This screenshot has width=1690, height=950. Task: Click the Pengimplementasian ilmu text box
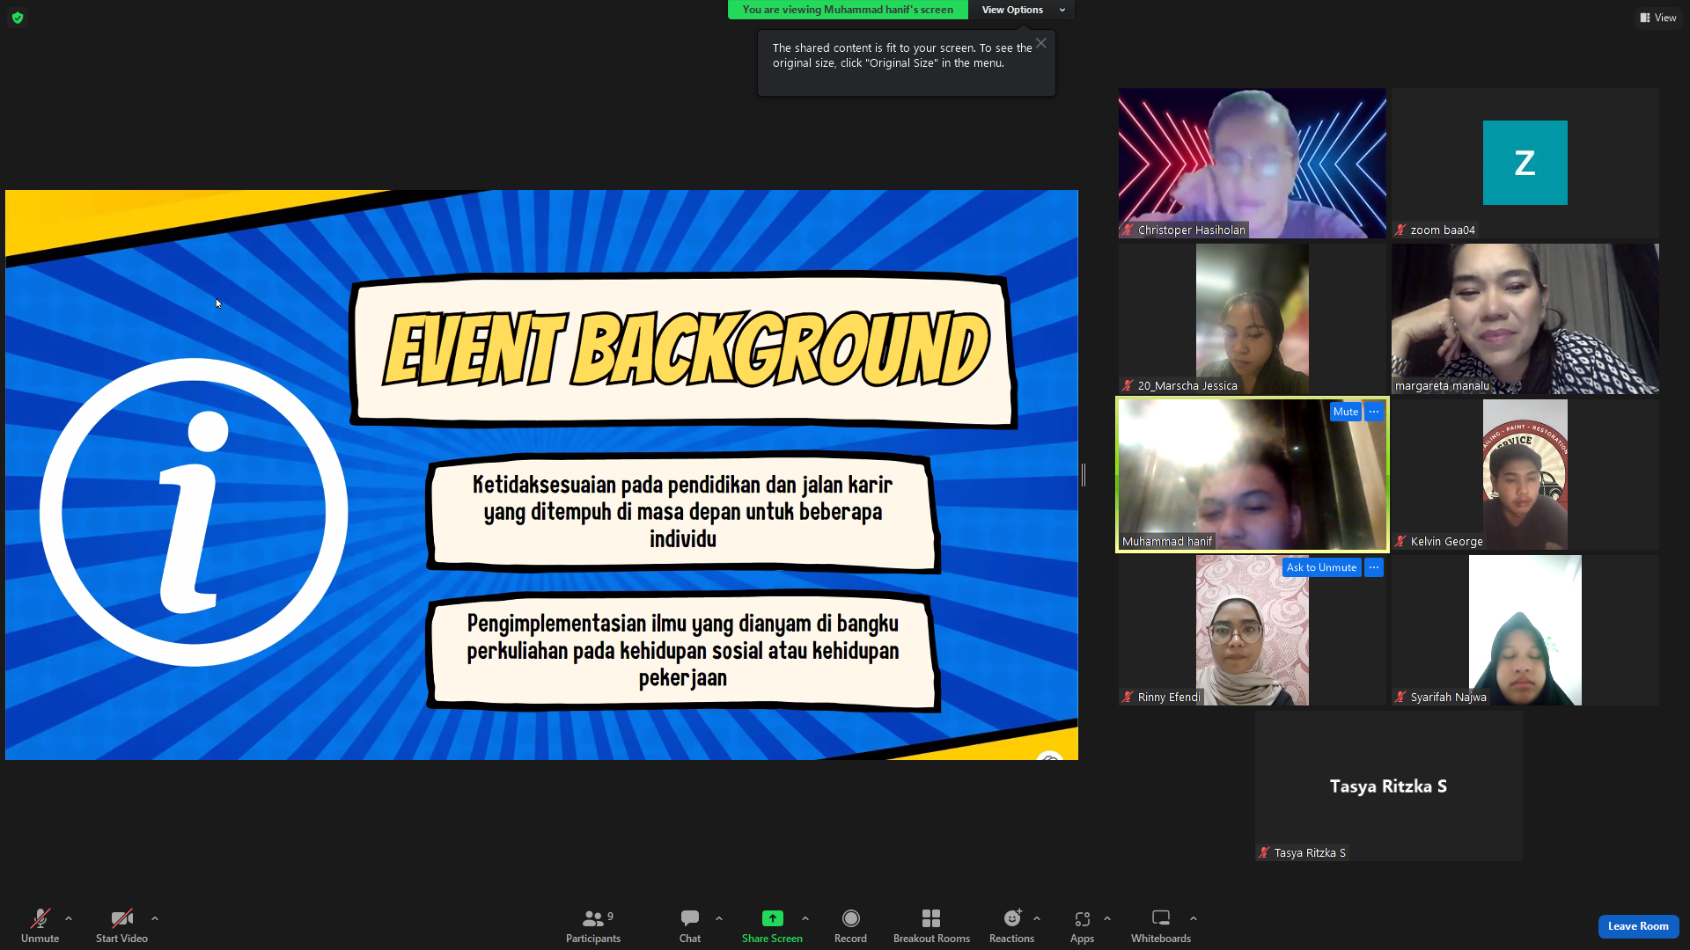(x=683, y=651)
